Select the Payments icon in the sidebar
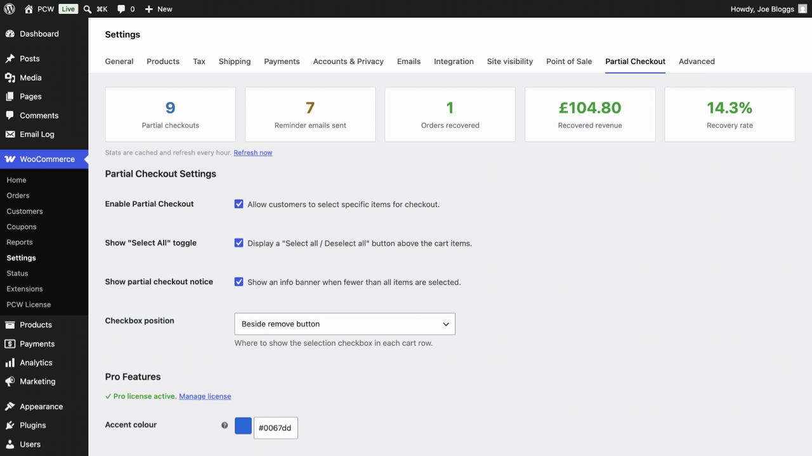Screen dimensions: 812x456 (10, 343)
